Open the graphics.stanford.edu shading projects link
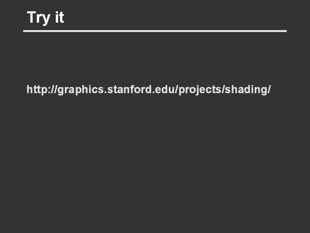 pyautogui.click(x=148, y=90)
